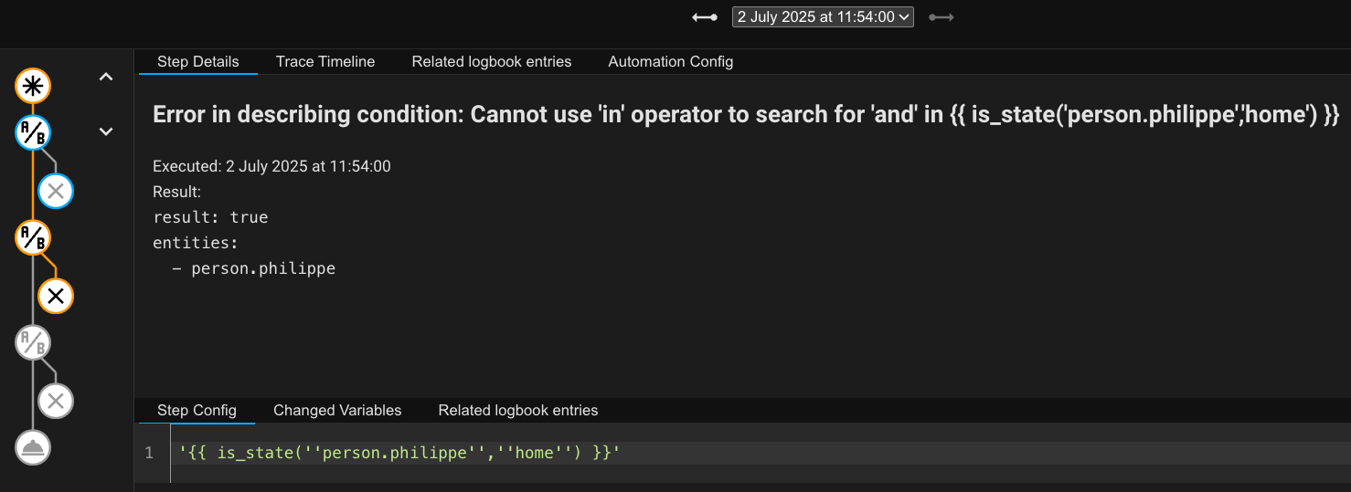Click the grey X node in the graph
Screen dimensions: 1351x492
[x=56, y=401]
